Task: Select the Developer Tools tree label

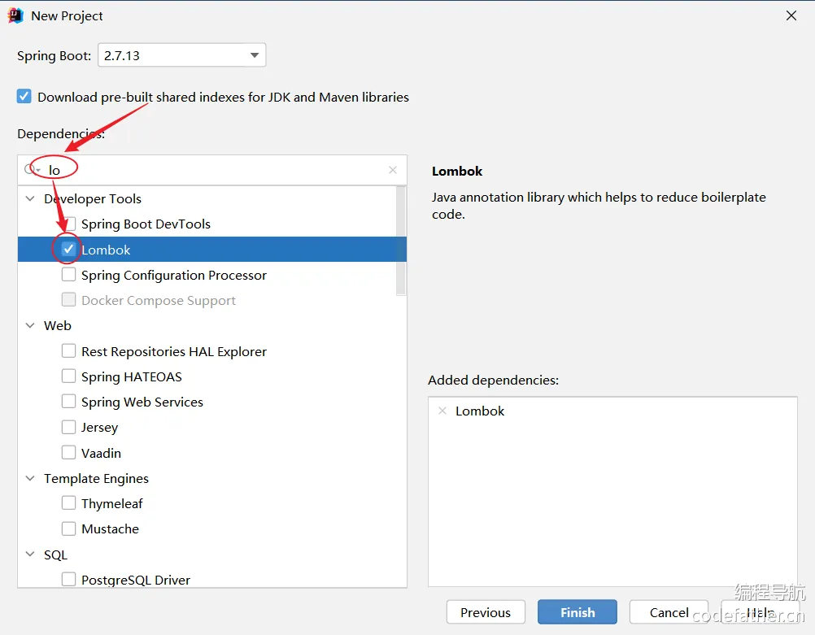Action: pyautogui.click(x=93, y=198)
